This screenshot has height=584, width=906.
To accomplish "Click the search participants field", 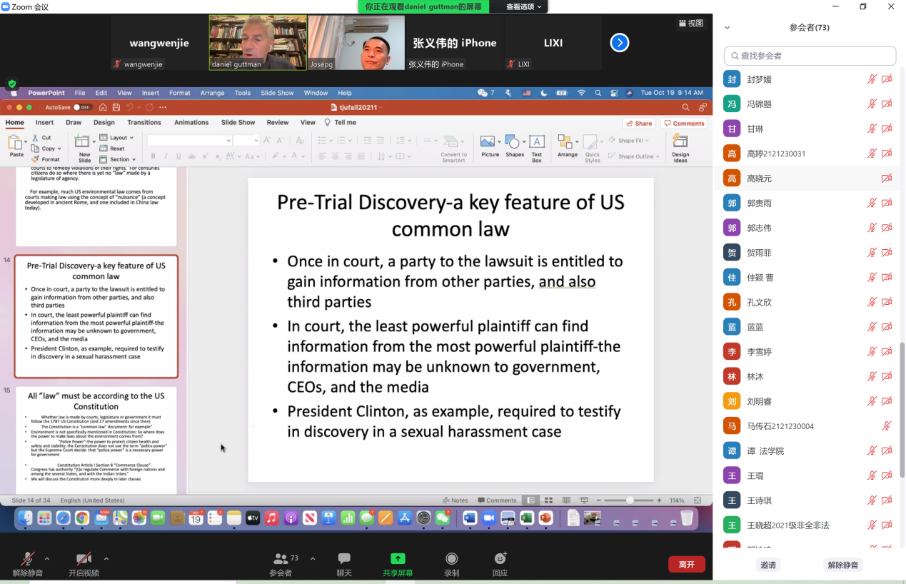I will [810, 56].
